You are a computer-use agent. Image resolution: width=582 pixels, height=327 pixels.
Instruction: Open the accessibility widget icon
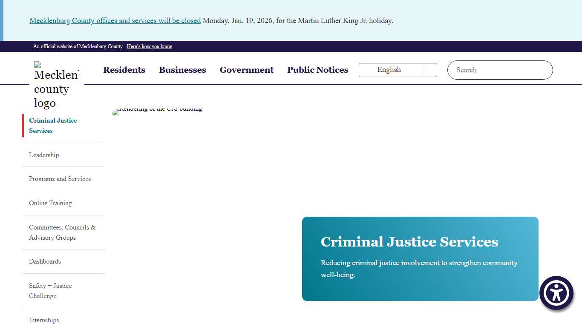point(556,293)
